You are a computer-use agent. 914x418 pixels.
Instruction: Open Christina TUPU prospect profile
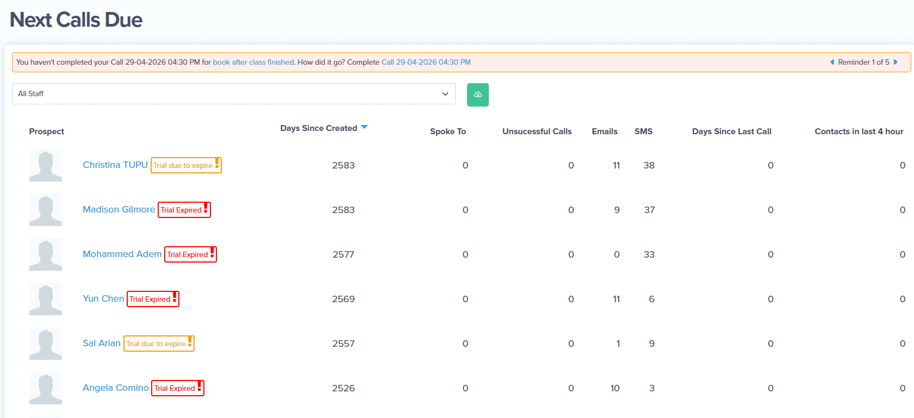pyautogui.click(x=115, y=165)
